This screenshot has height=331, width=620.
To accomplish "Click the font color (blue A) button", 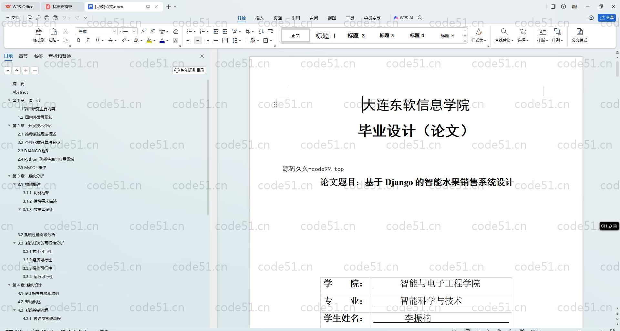I will pyautogui.click(x=162, y=40).
